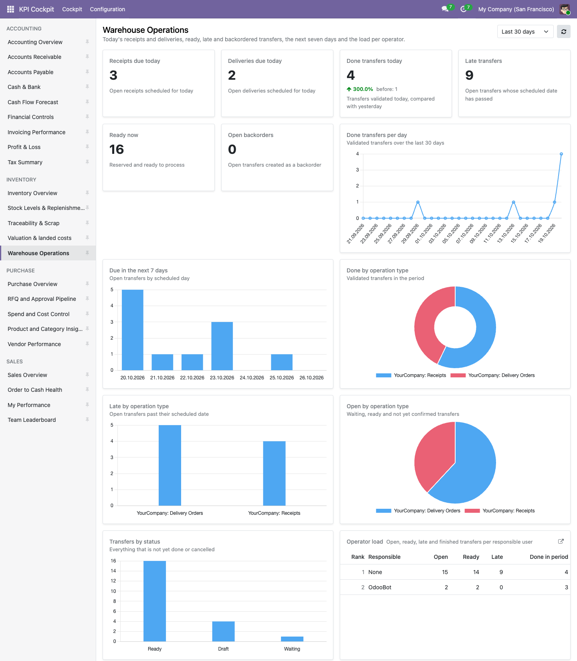Pin the Cash & Bank menu item
Image resolution: width=577 pixels, height=661 pixels.
[x=87, y=87]
